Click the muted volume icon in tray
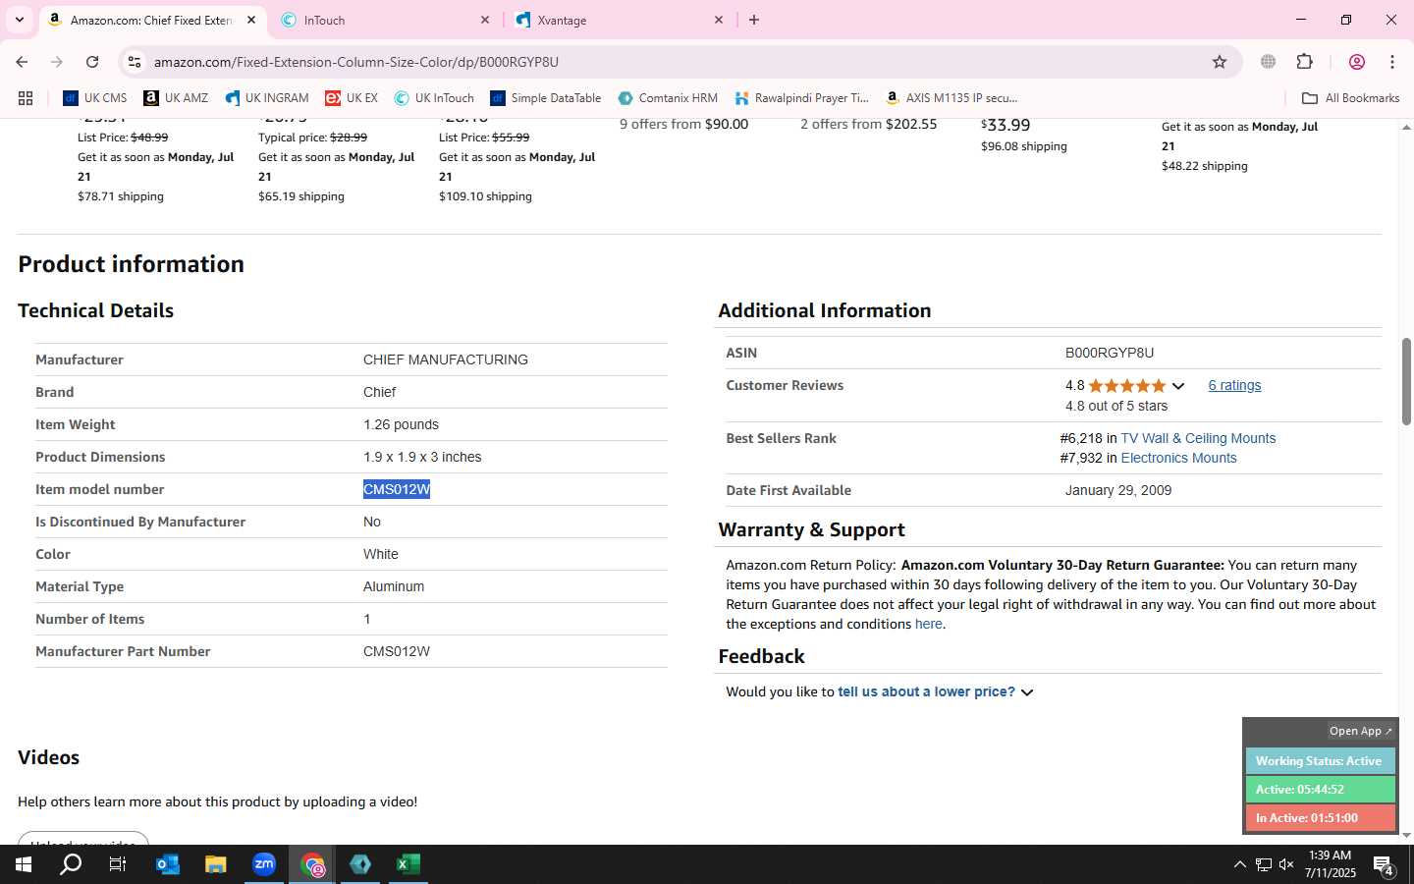 (x=1286, y=864)
